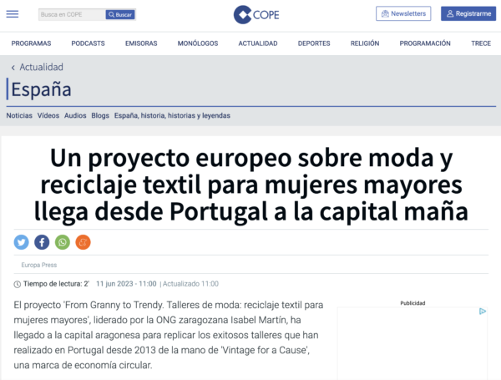The width and height of the screenshot is (501, 380).
Task: Open the España section heading
Action: [x=41, y=90]
